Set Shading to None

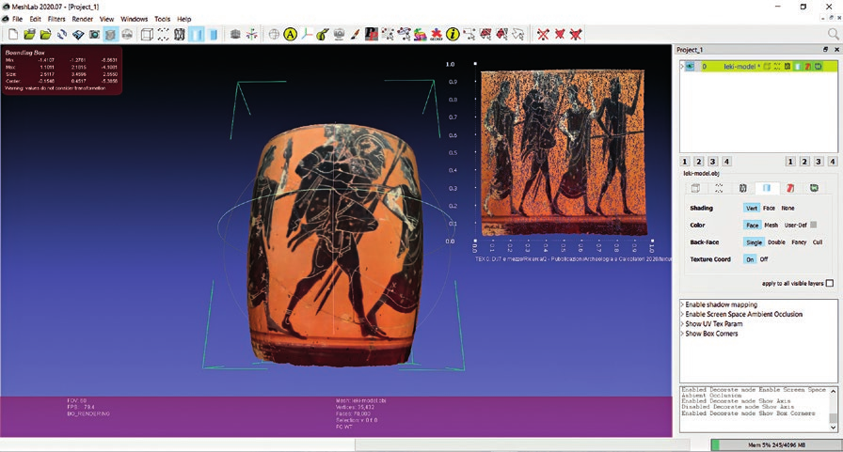click(x=787, y=208)
